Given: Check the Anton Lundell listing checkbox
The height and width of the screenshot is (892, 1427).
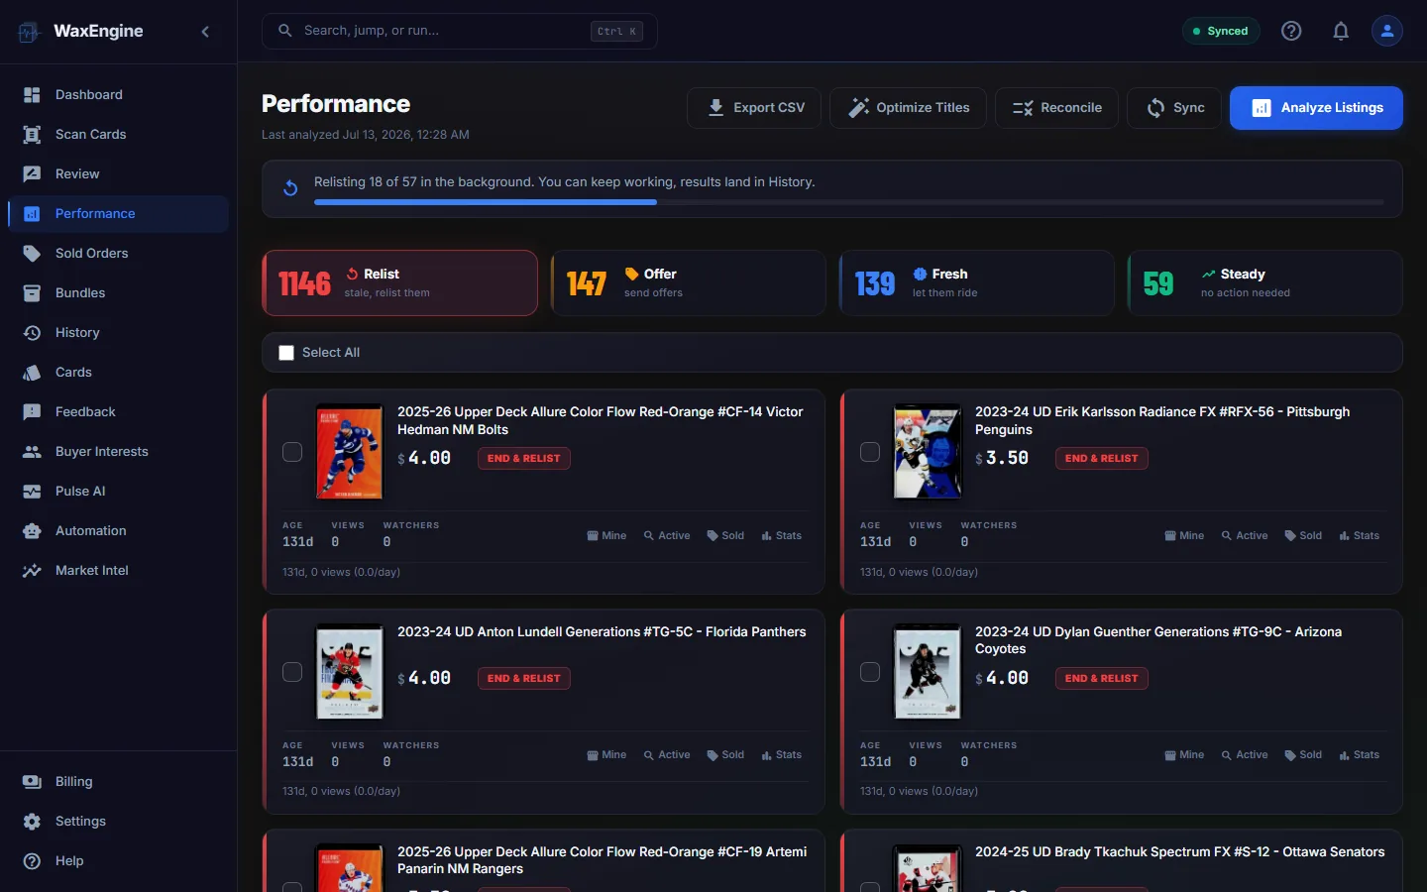Looking at the screenshot, I should [x=292, y=672].
